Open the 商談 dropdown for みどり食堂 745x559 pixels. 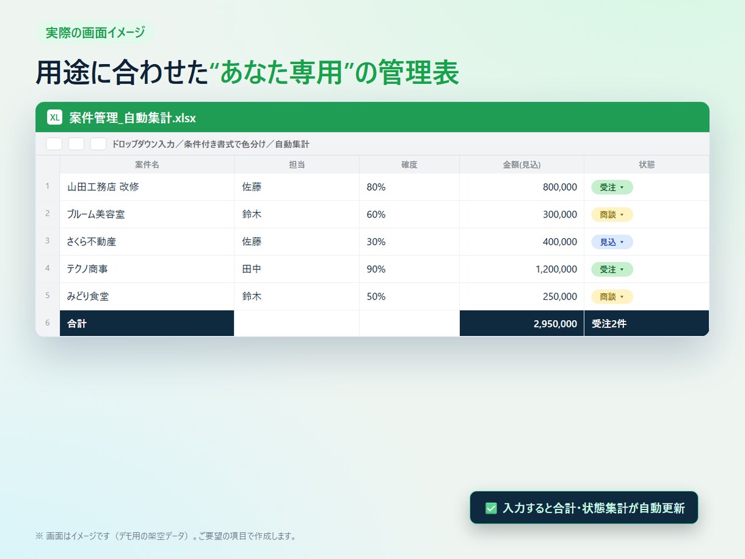coord(612,296)
